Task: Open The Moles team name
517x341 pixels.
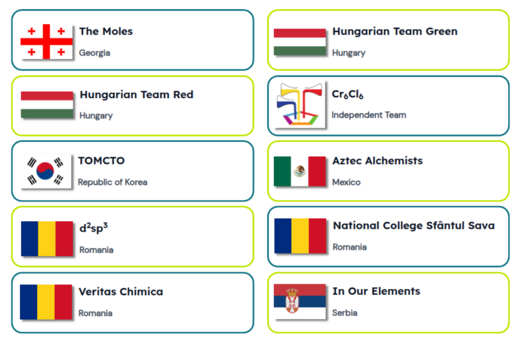Action: (106, 31)
